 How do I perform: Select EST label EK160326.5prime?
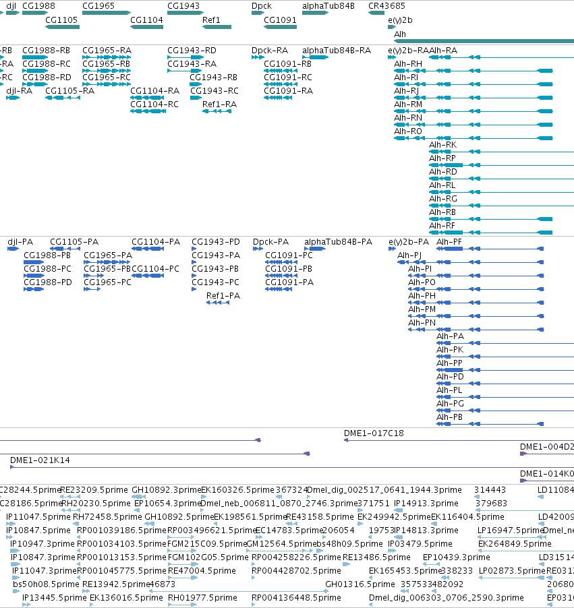(237, 490)
